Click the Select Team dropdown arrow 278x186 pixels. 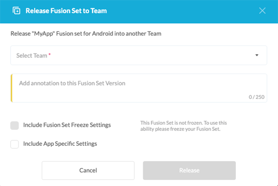click(257, 56)
